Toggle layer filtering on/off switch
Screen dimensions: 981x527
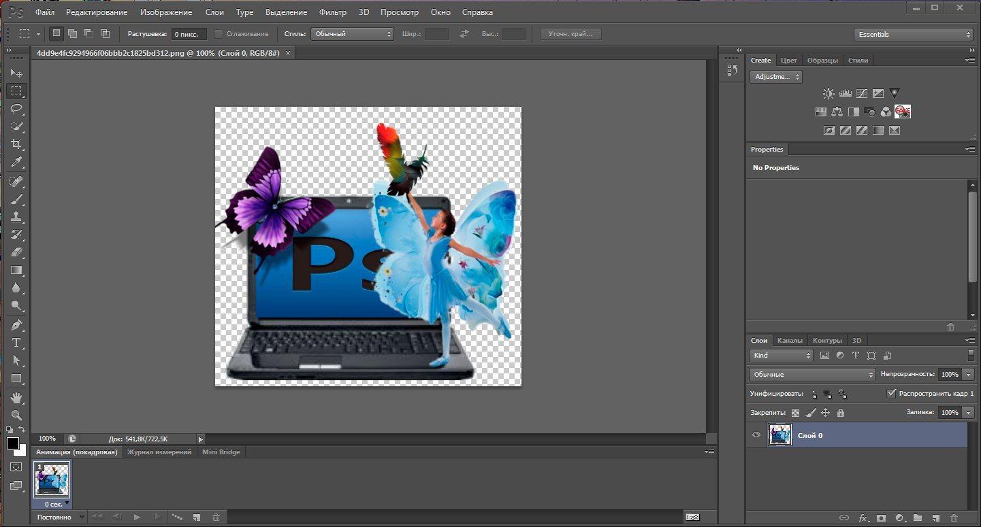coord(971,355)
